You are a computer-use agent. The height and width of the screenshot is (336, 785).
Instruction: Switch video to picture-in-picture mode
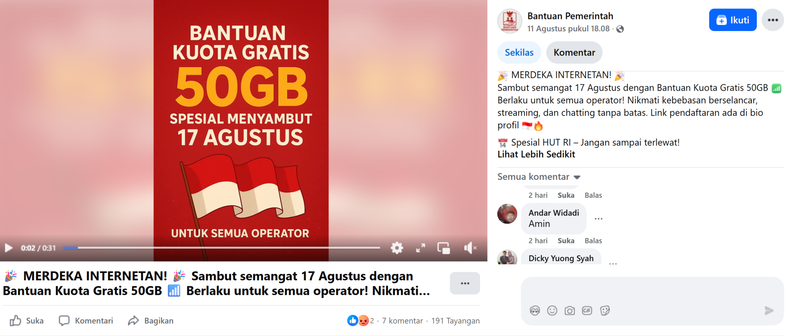coord(444,248)
